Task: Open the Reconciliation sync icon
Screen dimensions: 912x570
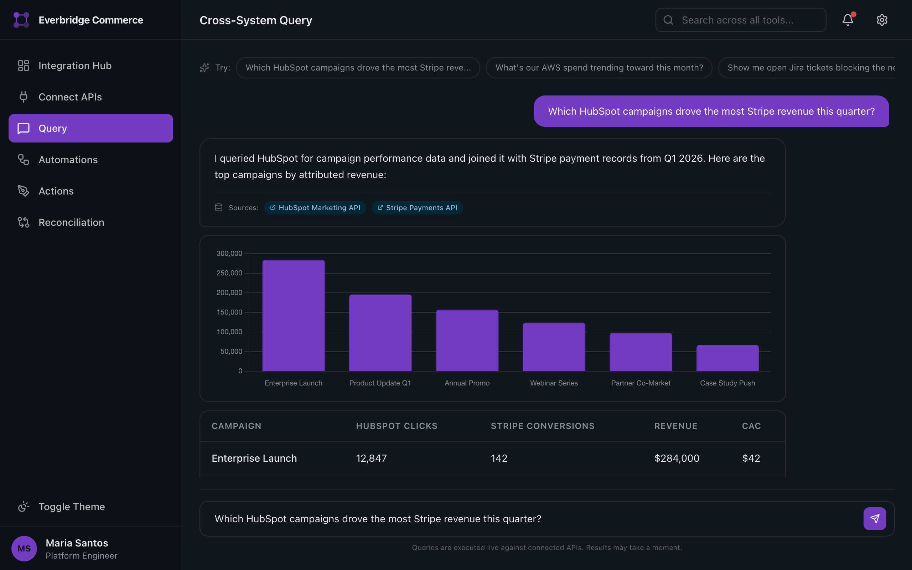Action: pos(24,222)
